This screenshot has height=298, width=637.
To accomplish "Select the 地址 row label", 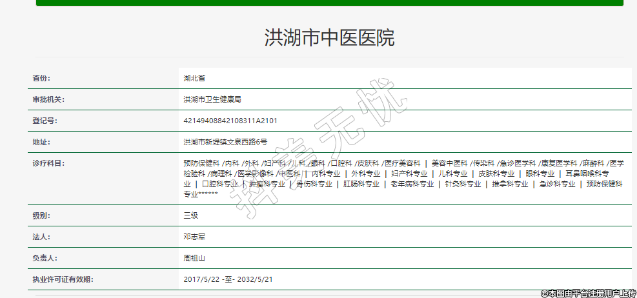I will click(x=41, y=142).
